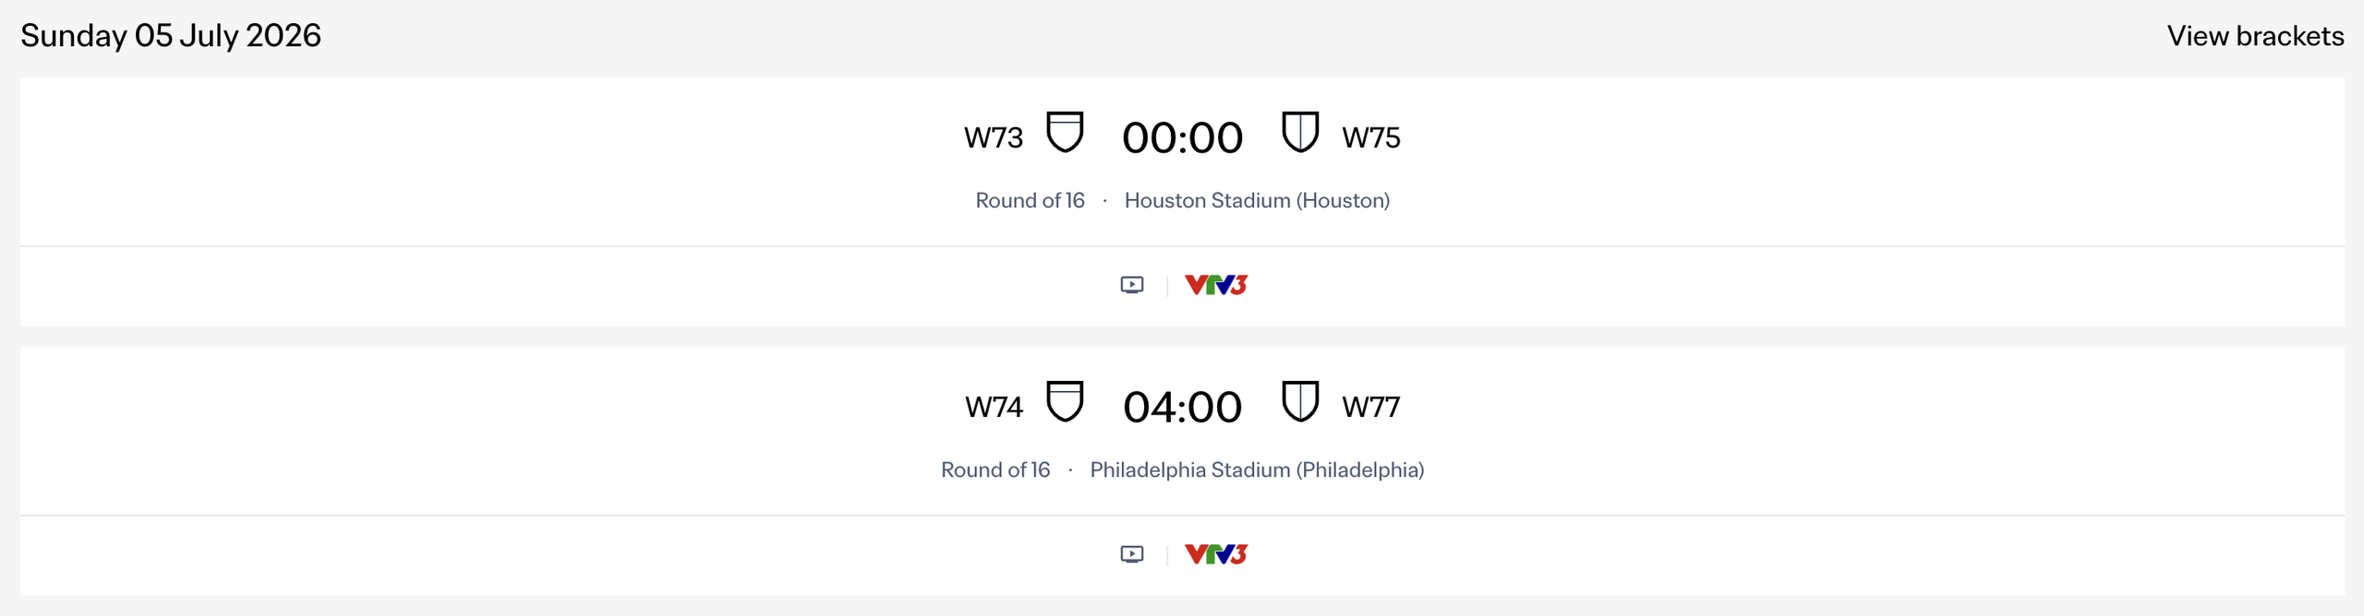Select the W77 team shield icon

click(1299, 401)
